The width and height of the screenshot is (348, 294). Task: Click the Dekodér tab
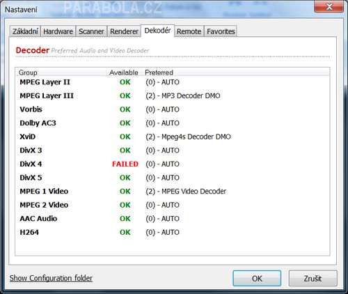[x=157, y=31]
